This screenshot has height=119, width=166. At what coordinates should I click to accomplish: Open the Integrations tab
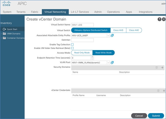coord(146,12)
